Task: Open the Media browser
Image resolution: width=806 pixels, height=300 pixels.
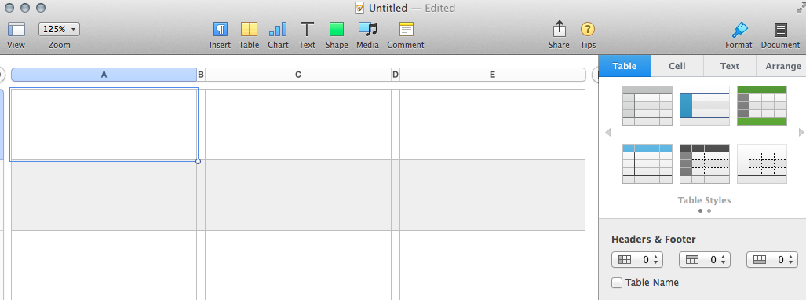Action: [367, 29]
